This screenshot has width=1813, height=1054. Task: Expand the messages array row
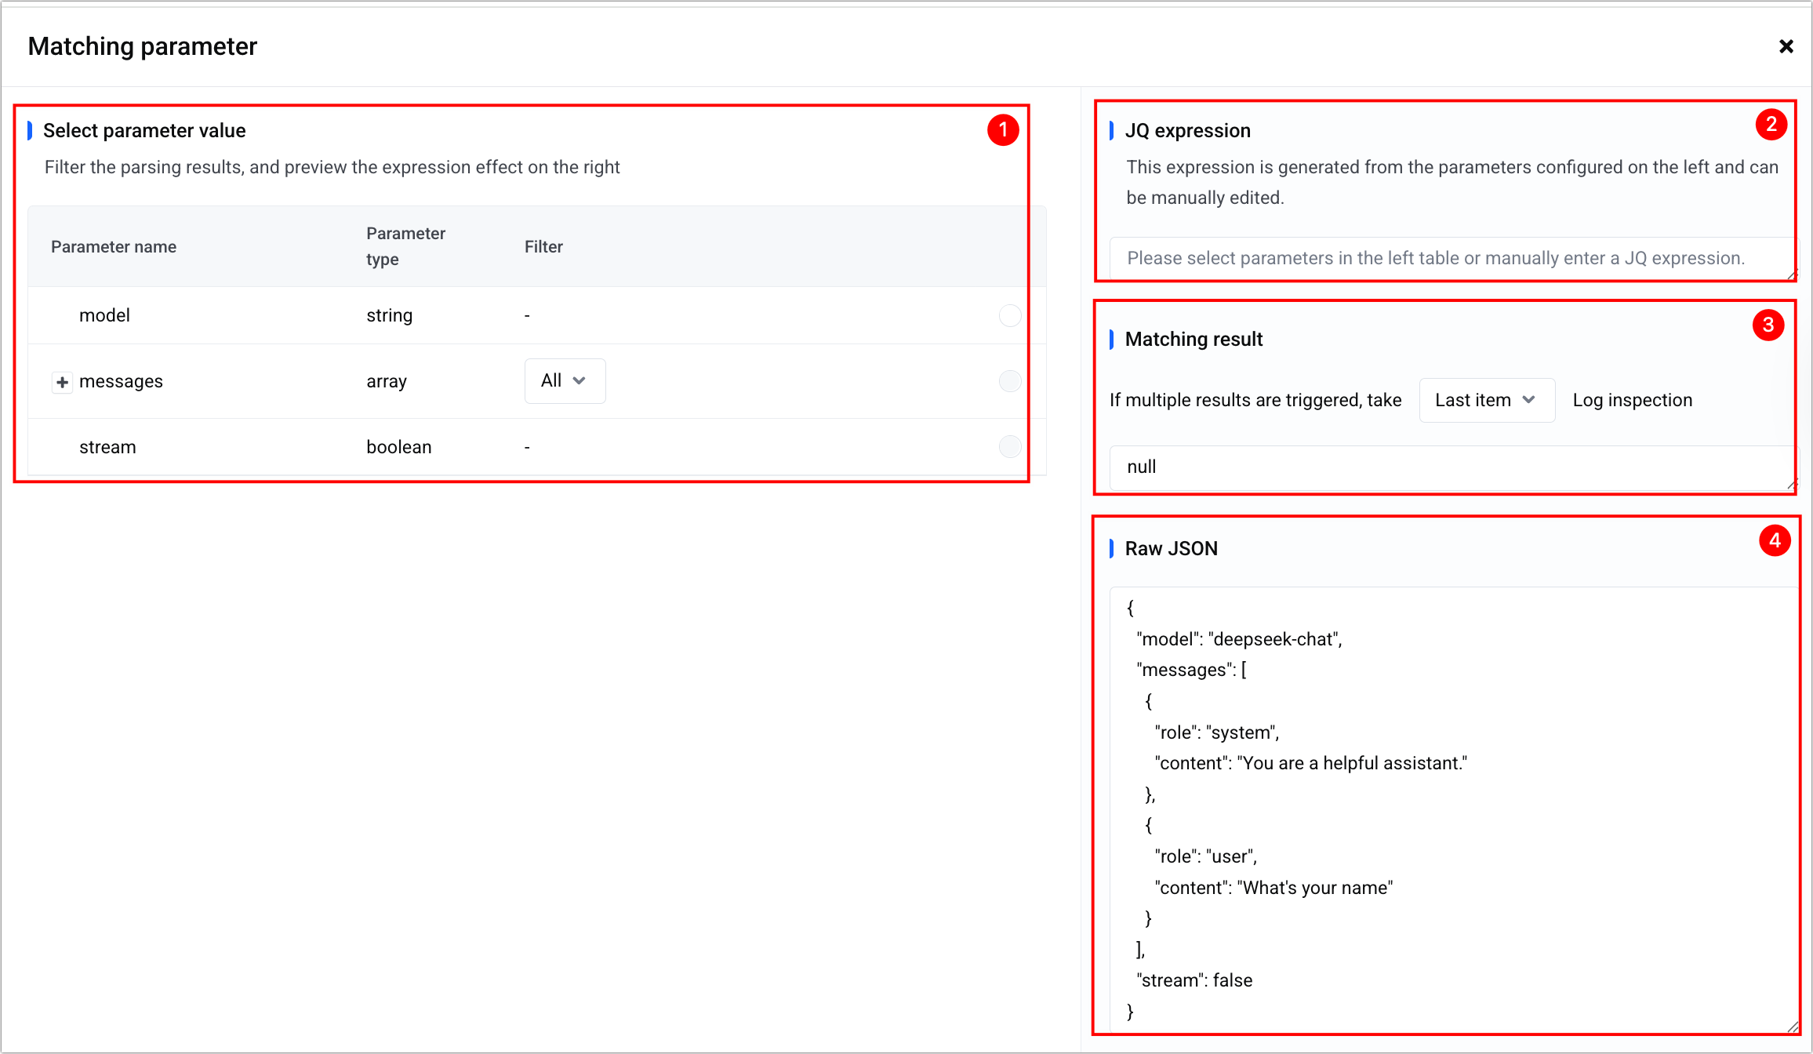click(62, 382)
